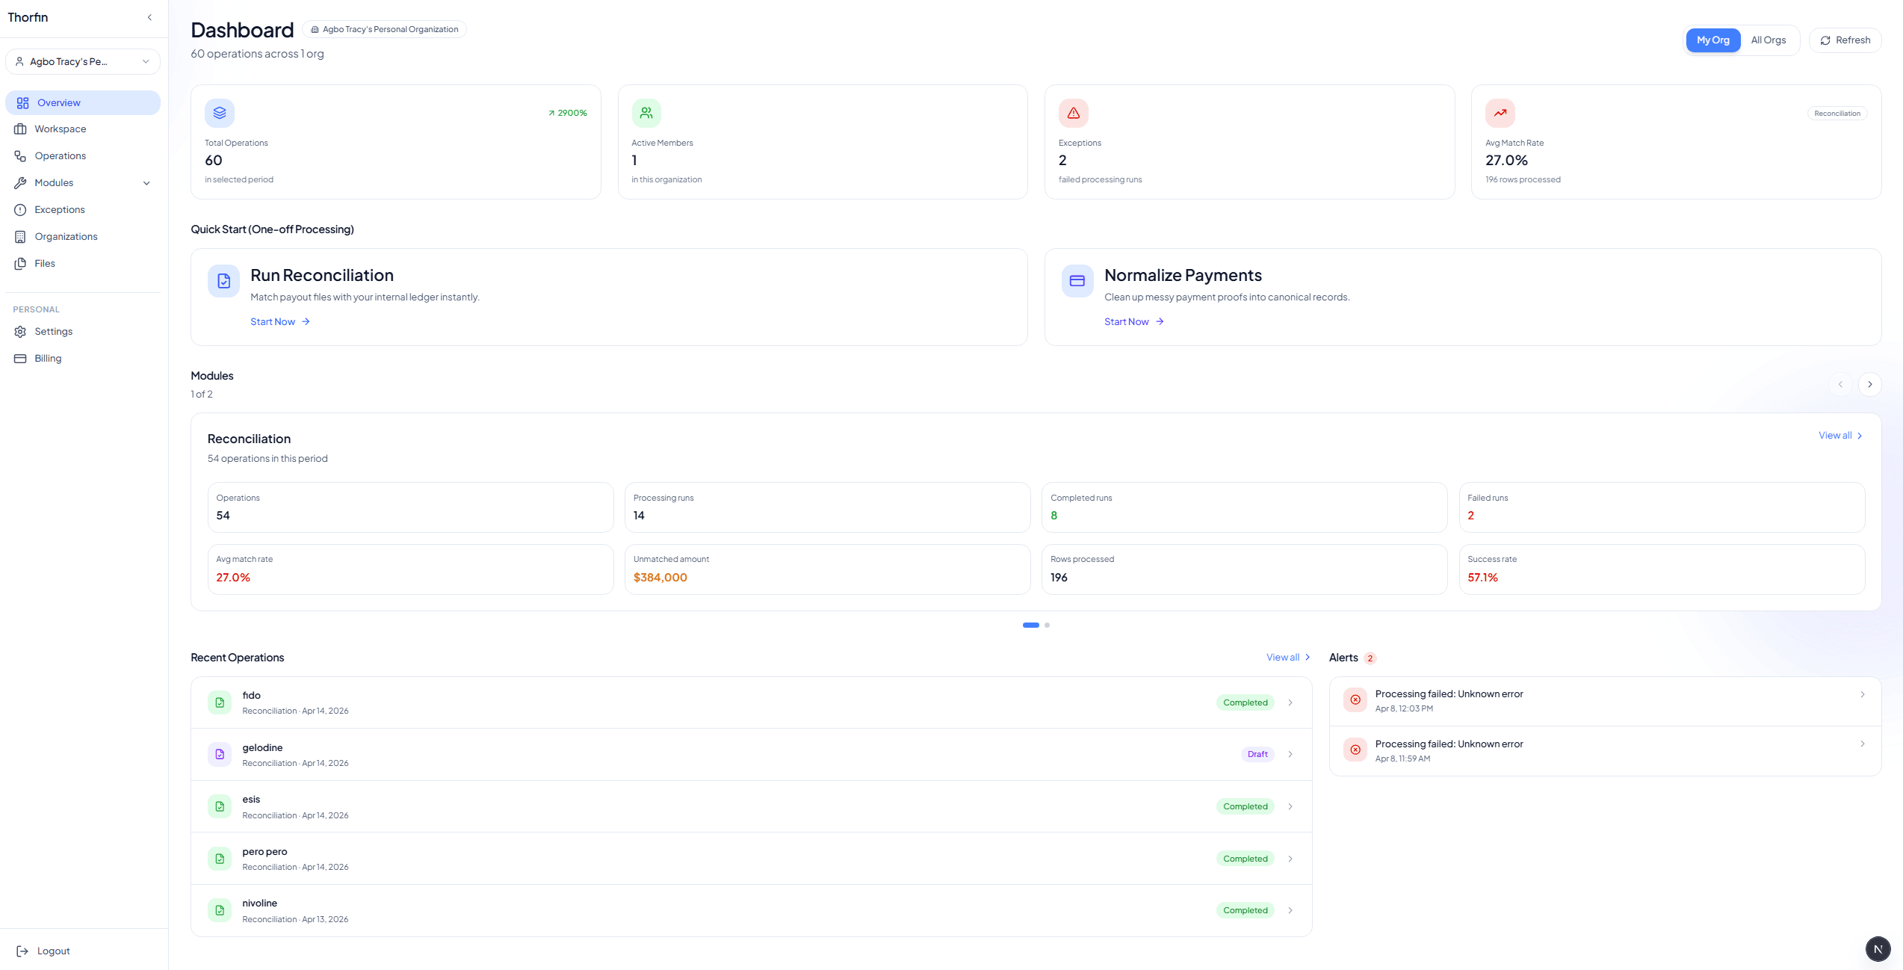Click the nivoline operation file icon

[220, 910]
